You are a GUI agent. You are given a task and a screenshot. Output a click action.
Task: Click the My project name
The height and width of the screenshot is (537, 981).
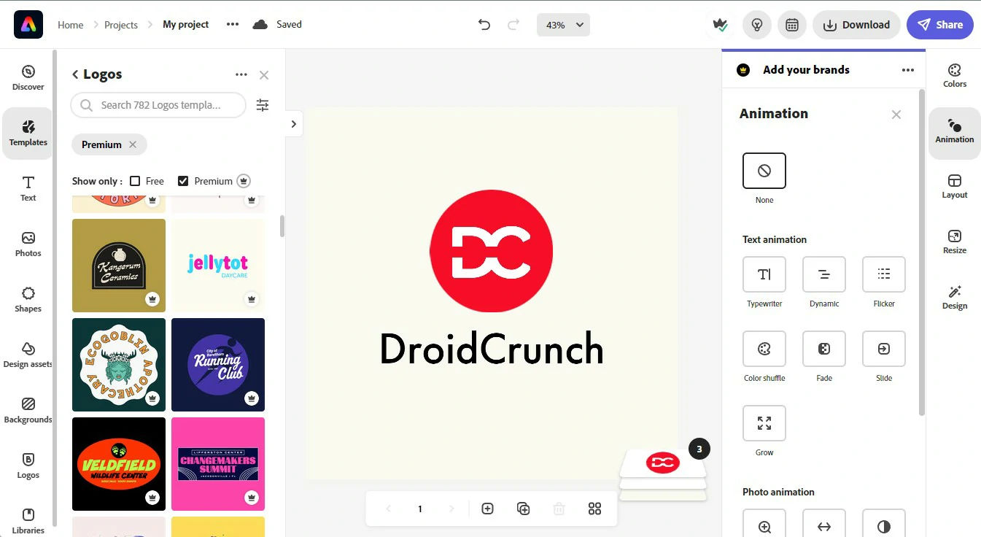point(186,24)
